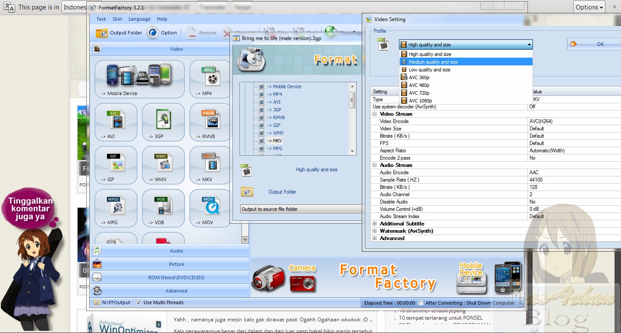
Task: Choose the AVC 360p profile option
Action: (x=466, y=77)
